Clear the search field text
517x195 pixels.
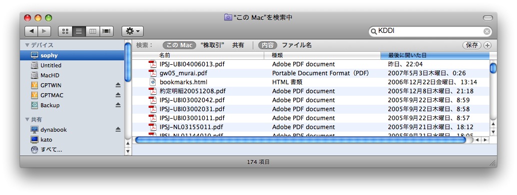click(486, 31)
